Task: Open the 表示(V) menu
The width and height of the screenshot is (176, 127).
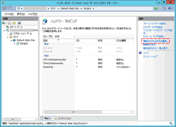Action: point(21,14)
